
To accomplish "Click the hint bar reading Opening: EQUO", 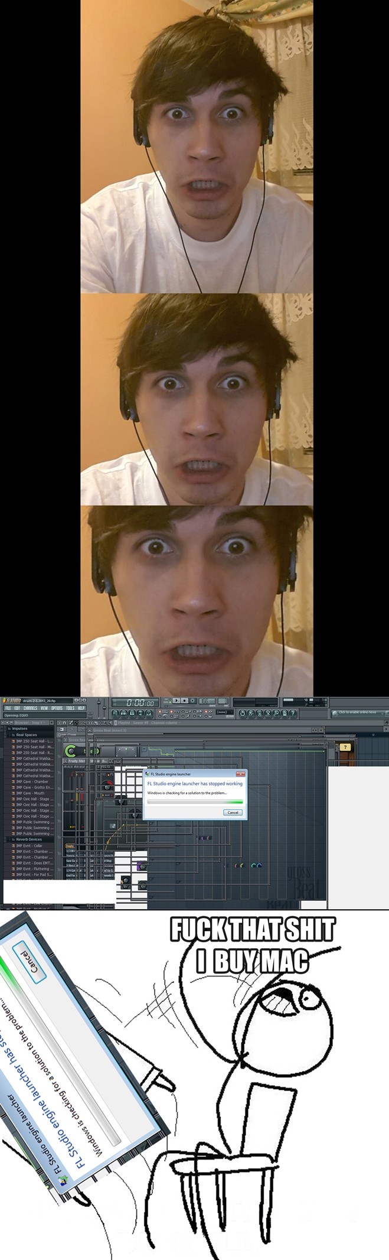I will 46,715.
